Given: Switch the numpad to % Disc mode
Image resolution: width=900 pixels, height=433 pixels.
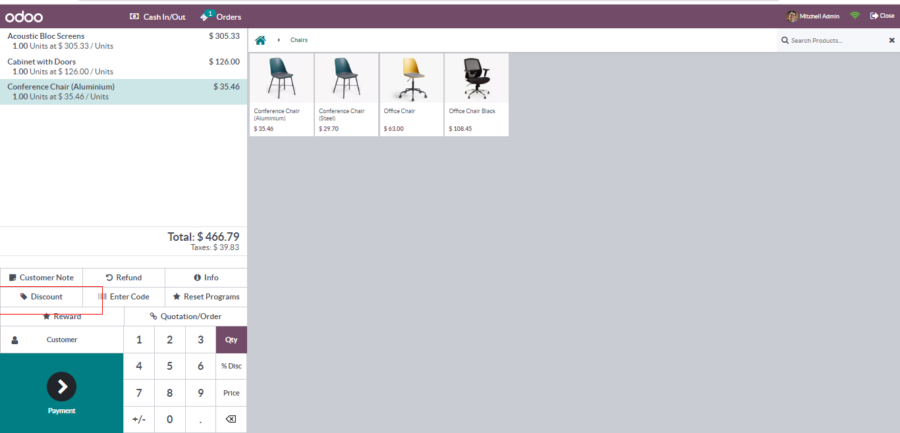Looking at the screenshot, I should click(231, 366).
